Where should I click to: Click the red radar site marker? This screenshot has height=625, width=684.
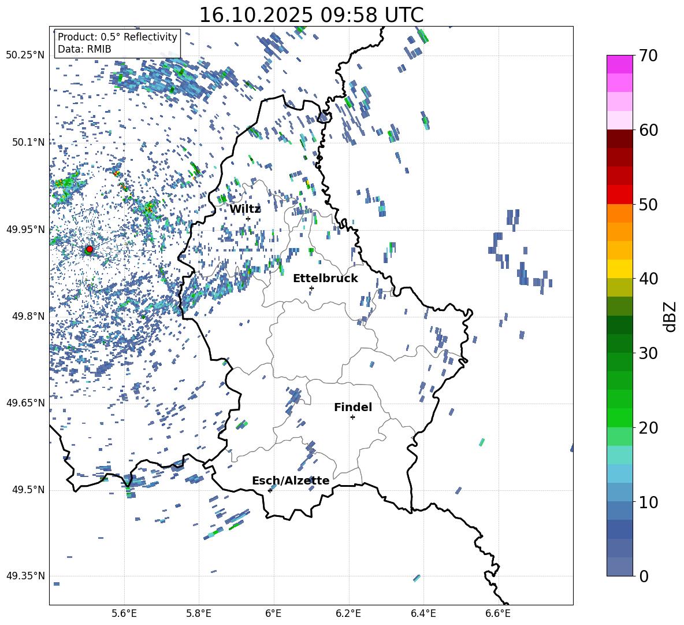(x=90, y=249)
